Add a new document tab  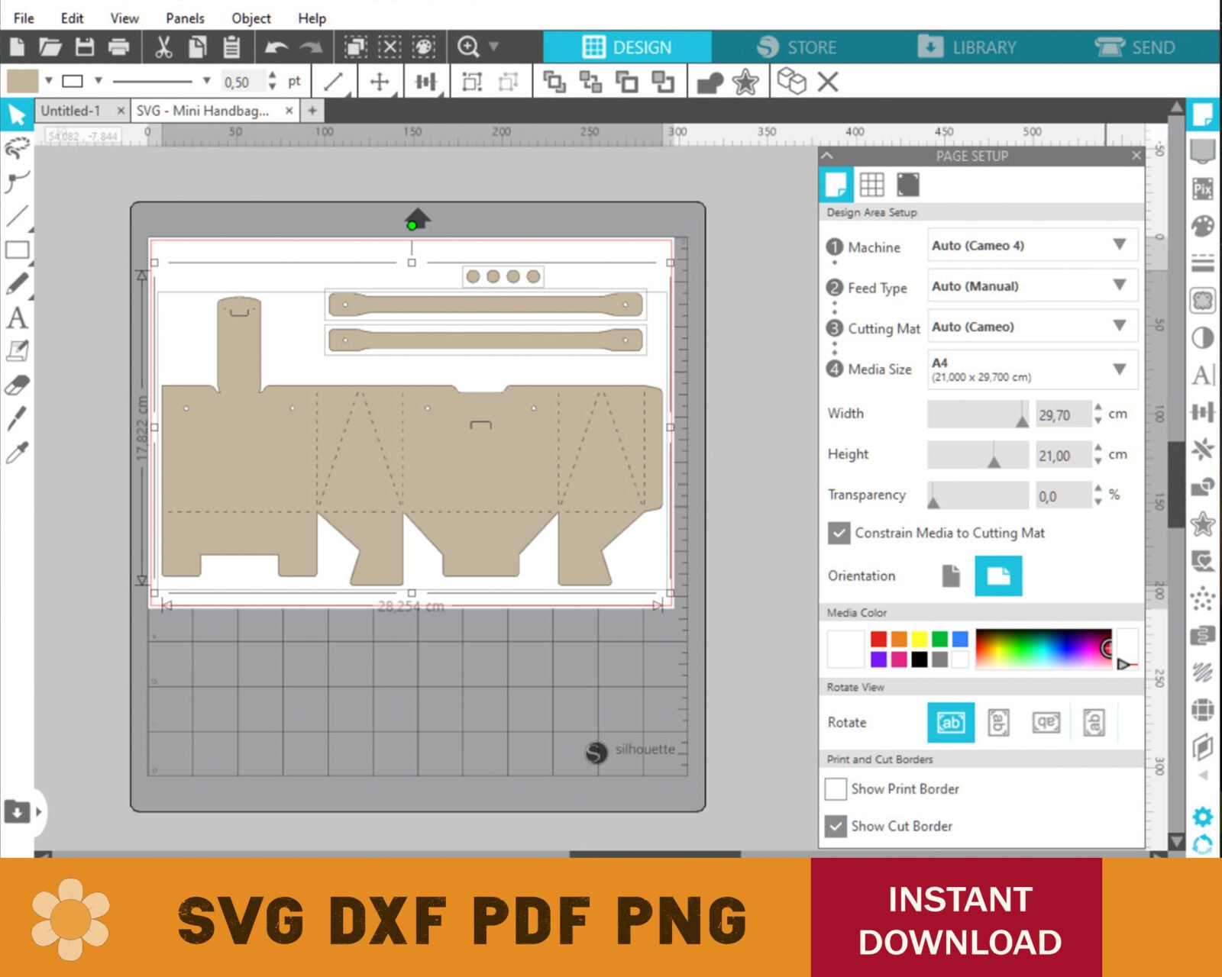click(312, 111)
